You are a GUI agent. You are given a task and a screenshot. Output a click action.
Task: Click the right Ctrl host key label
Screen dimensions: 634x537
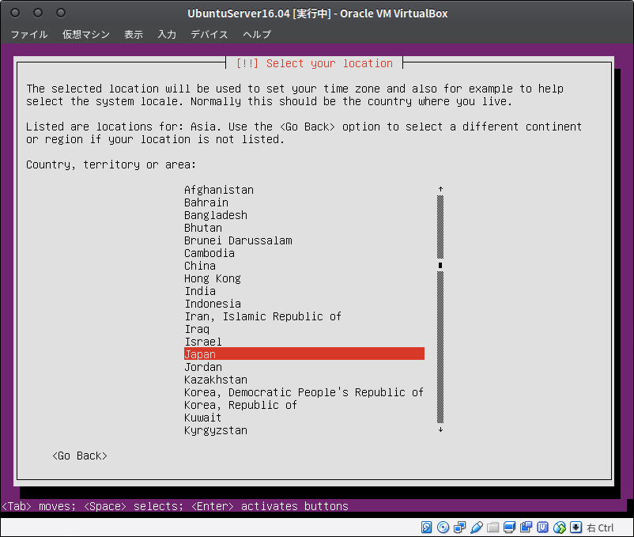click(600, 528)
